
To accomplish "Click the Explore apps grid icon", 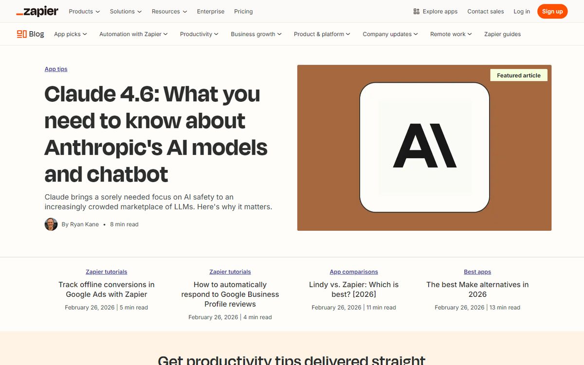I will (416, 11).
